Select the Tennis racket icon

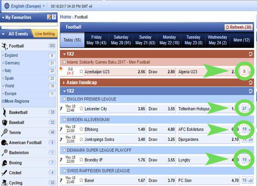click(x=5, y=132)
